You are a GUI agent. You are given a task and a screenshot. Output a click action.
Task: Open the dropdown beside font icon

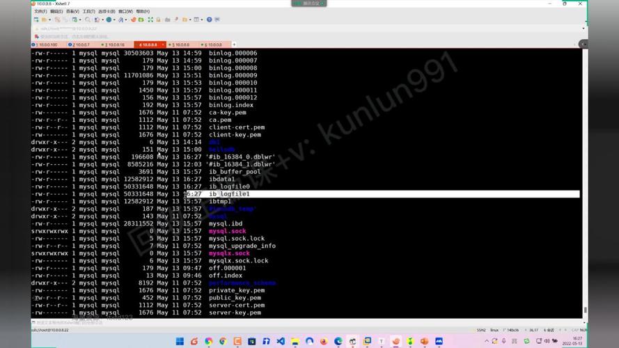[126, 19]
